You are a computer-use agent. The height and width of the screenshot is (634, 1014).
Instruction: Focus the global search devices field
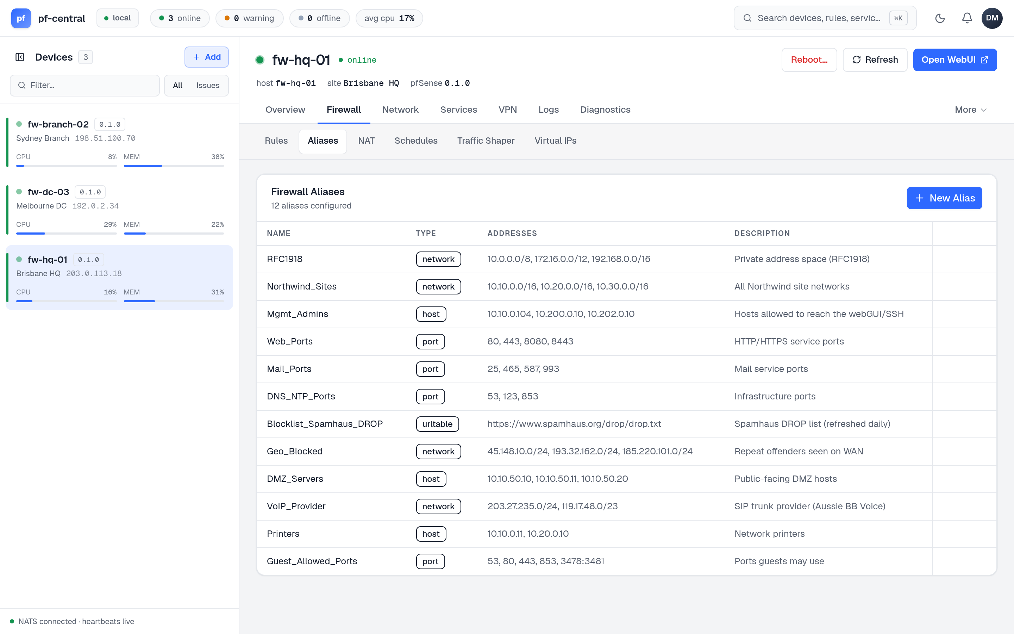pyautogui.click(x=825, y=18)
